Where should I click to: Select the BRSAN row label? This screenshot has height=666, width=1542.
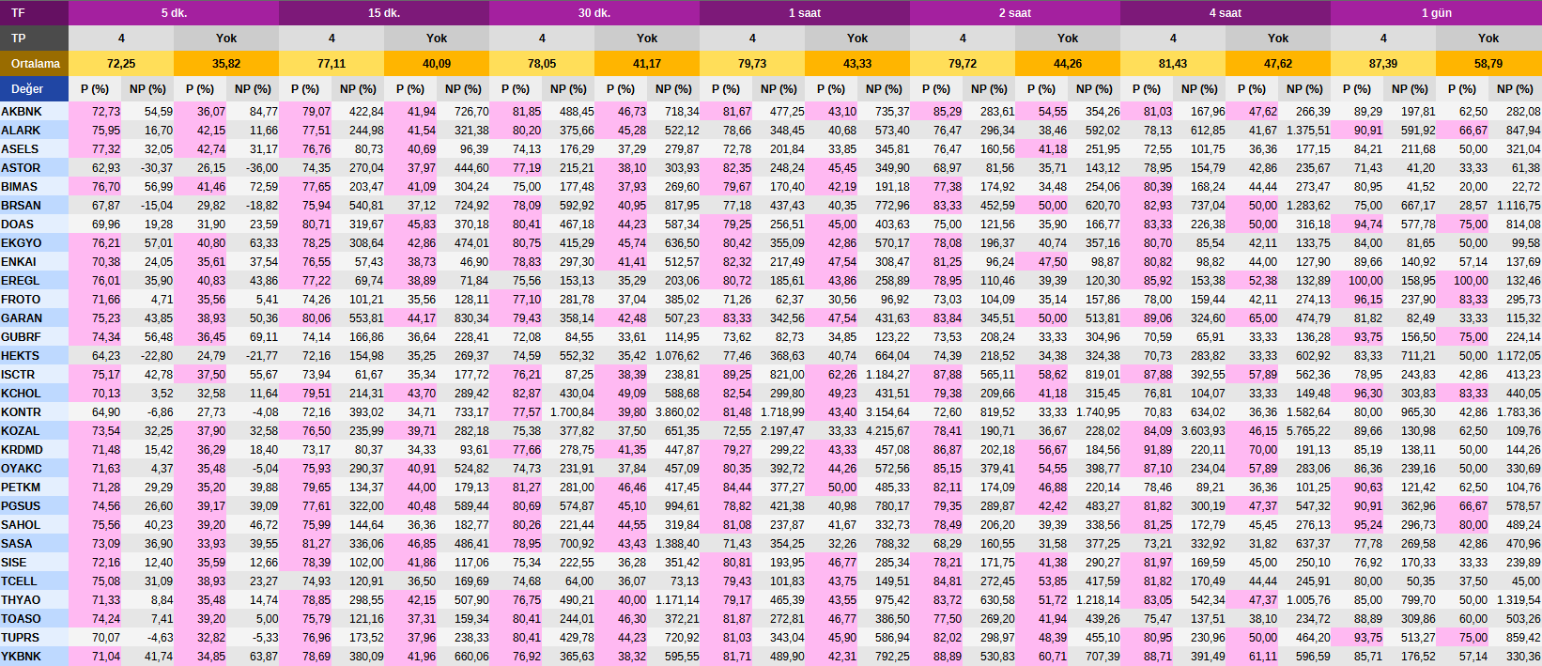coord(34,206)
